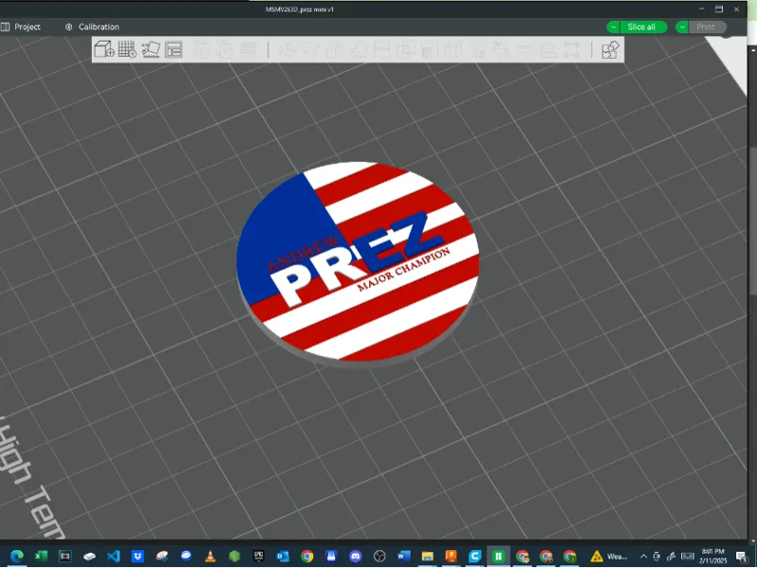The width and height of the screenshot is (757, 568).
Task: Open Dropbox from the taskbar
Action: tap(137, 556)
